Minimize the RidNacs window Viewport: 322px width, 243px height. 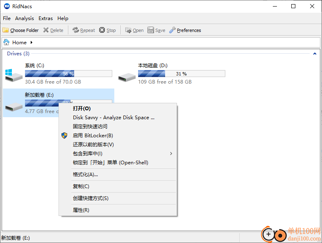[275, 7]
